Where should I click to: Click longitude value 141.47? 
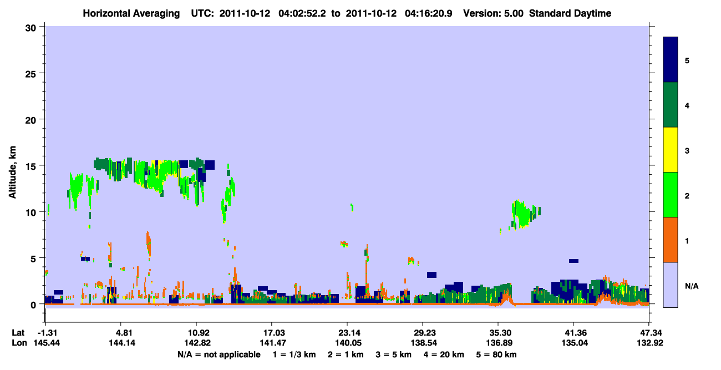[x=272, y=343]
